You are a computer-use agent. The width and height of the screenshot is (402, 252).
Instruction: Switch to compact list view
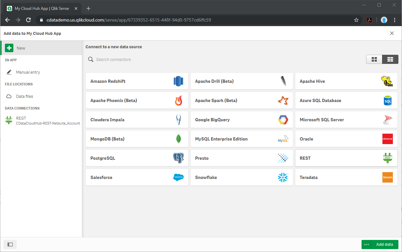(x=390, y=59)
